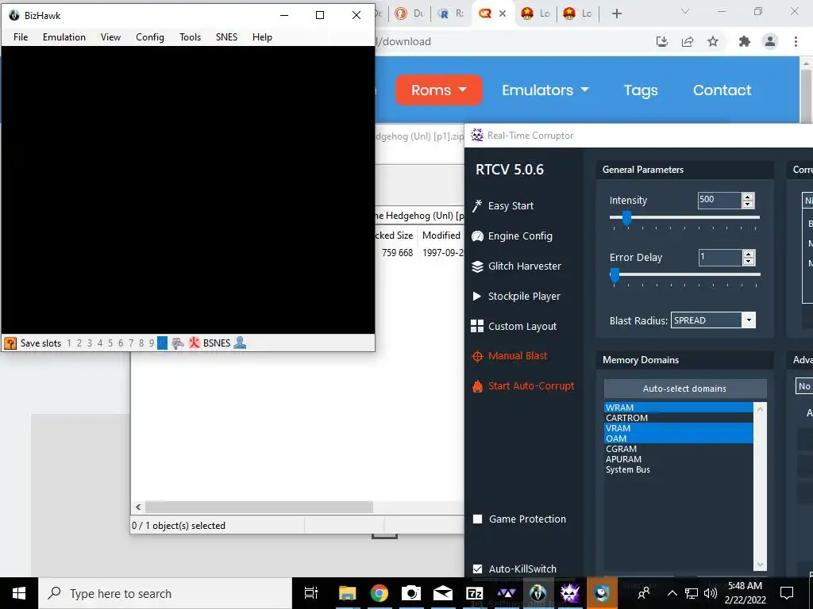
Task: Click the Custom Layout grid icon
Action: [477, 326]
